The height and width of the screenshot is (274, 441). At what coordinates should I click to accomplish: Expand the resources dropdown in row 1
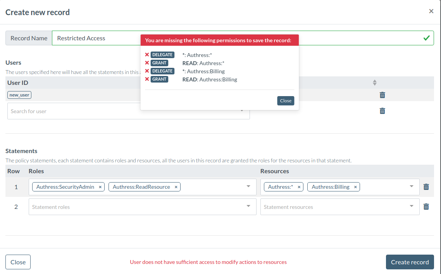pos(411,186)
